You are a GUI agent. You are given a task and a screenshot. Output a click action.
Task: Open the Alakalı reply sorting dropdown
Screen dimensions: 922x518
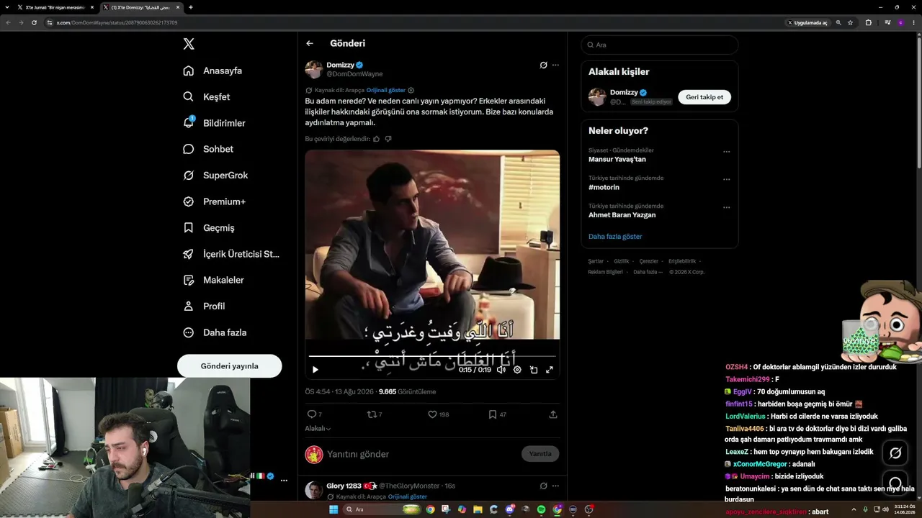point(318,429)
